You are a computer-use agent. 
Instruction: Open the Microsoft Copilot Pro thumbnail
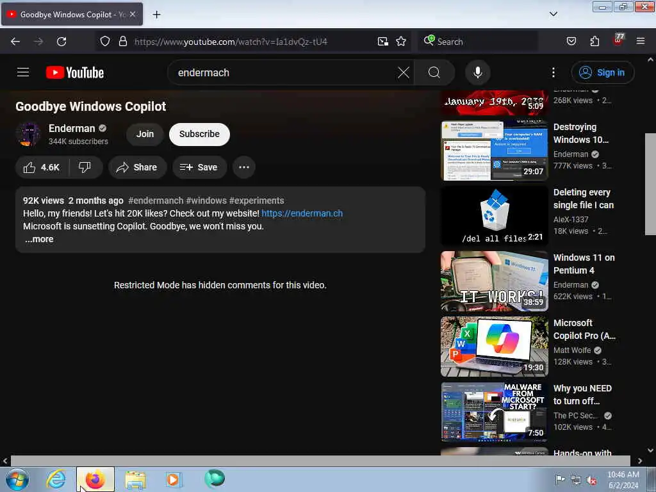[495, 347]
